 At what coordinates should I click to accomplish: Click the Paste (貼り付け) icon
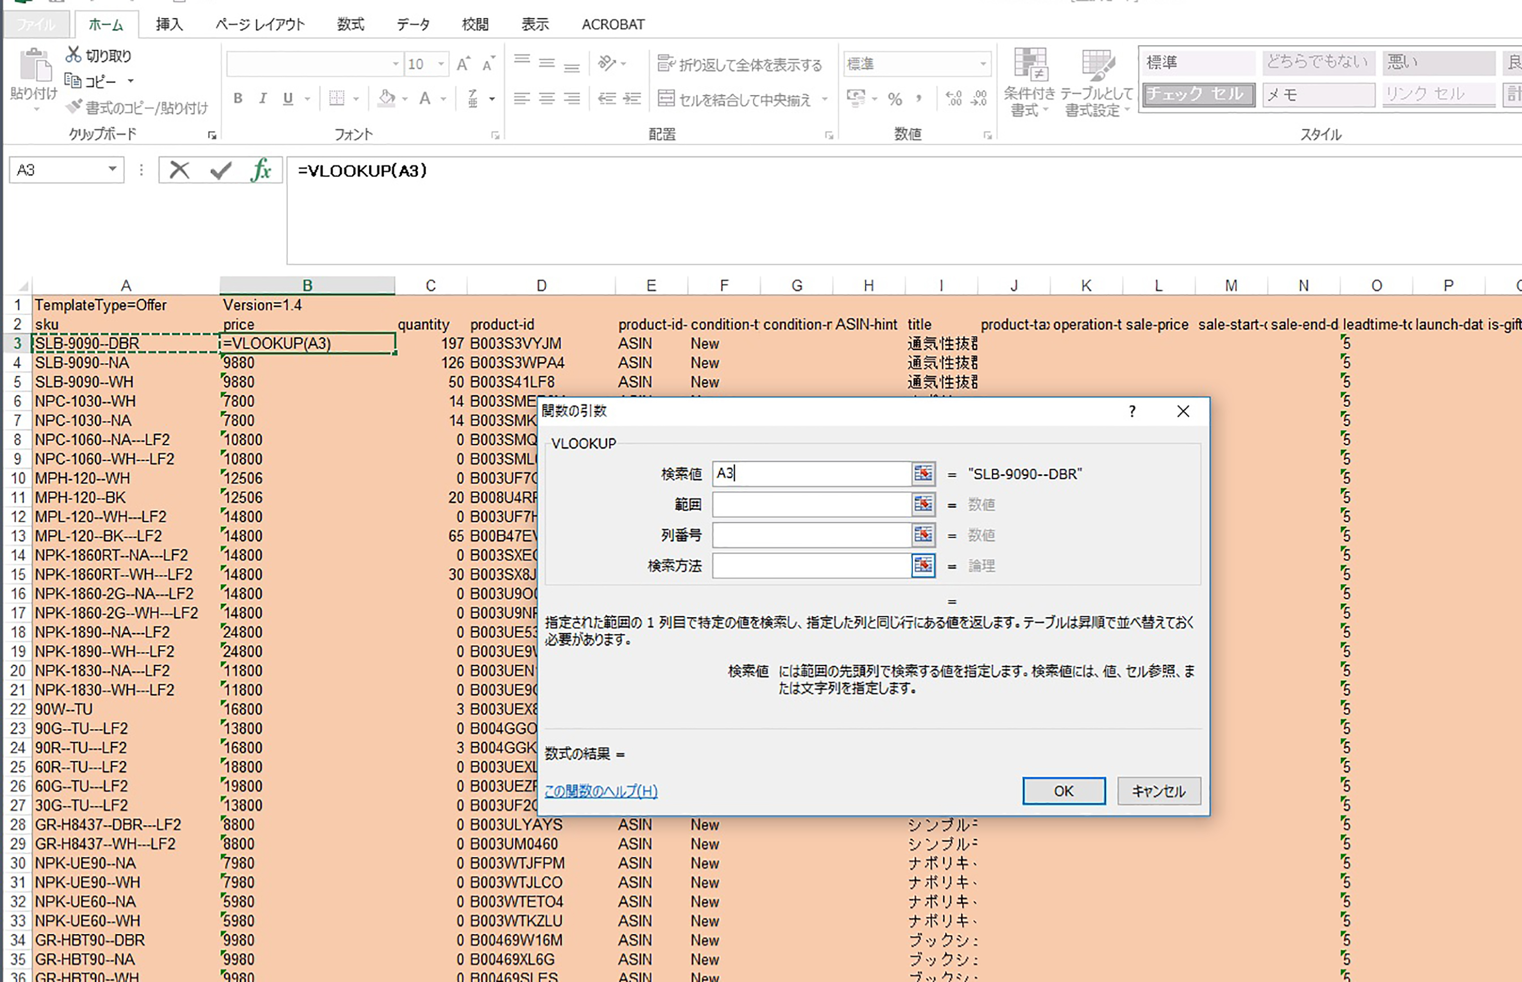point(34,65)
